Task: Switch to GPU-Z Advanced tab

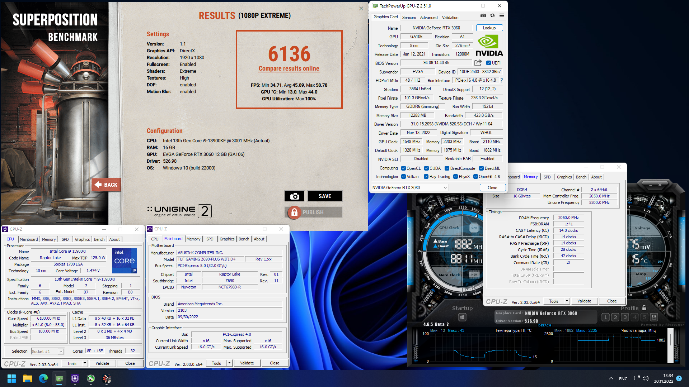Action: pyautogui.click(x=429, y=18)
